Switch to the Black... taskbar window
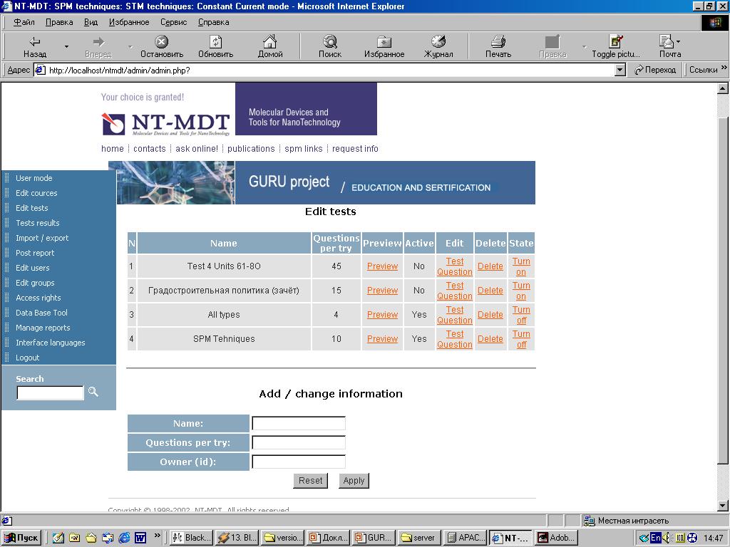 [x=191, y=538]
